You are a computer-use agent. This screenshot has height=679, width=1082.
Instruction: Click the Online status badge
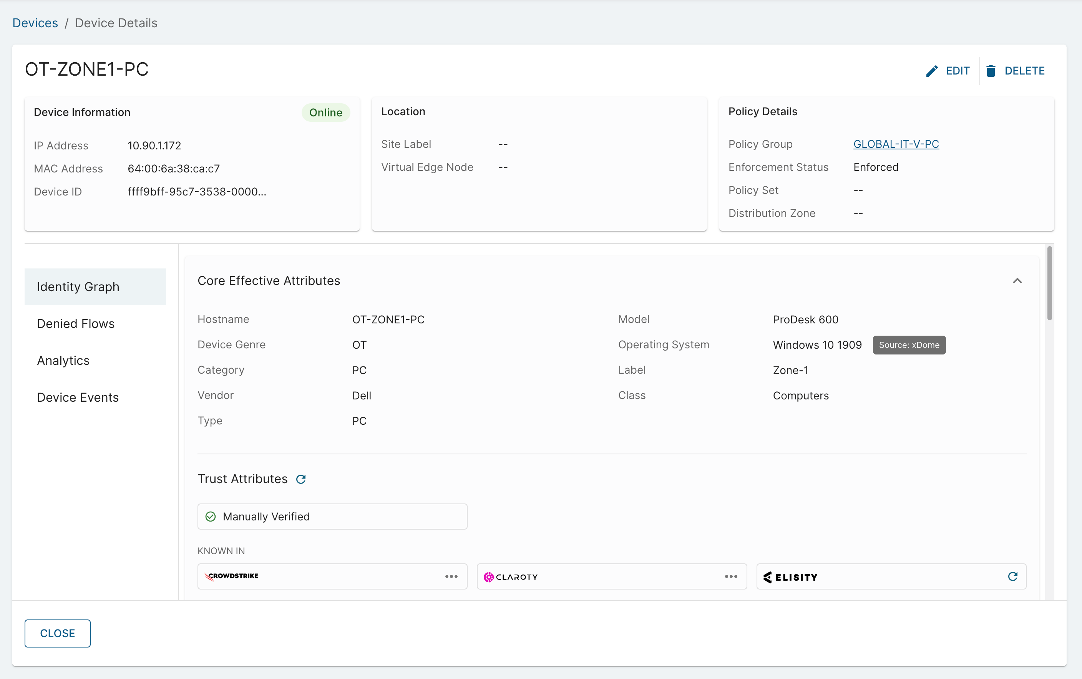tap(325, 112)
